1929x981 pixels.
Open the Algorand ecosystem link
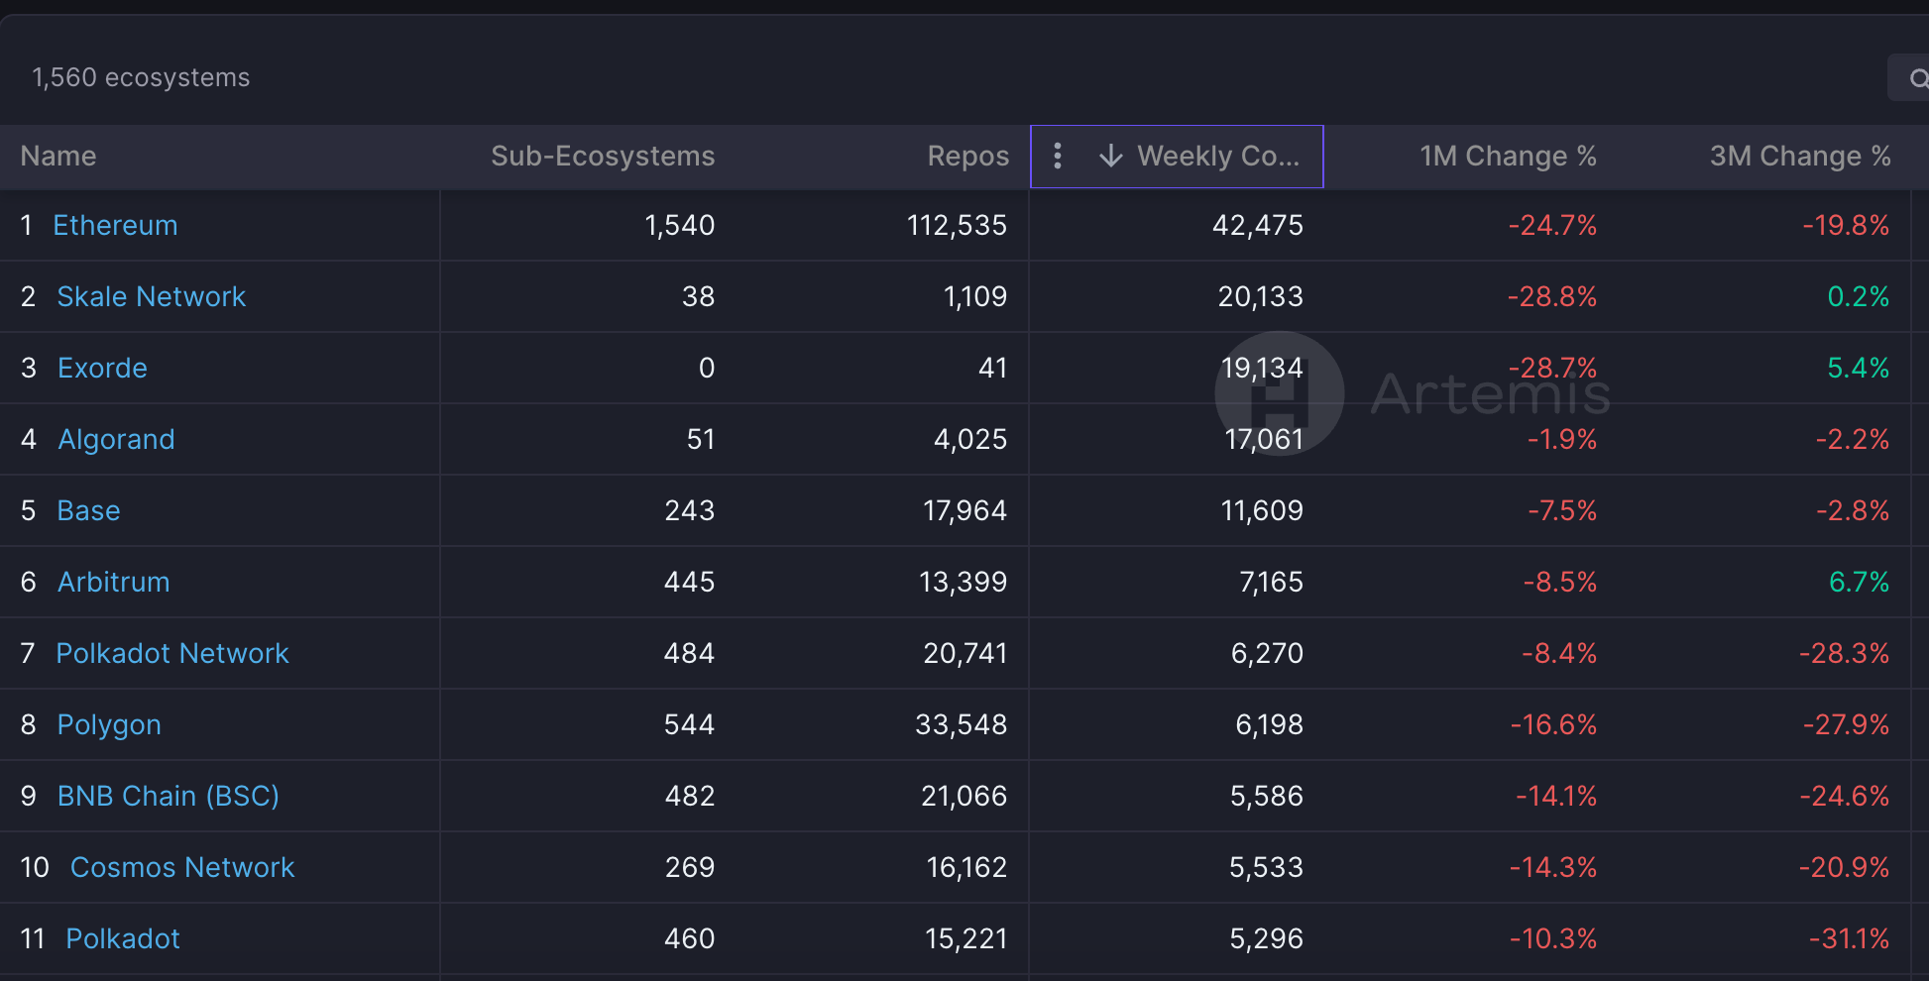coord(116,439)
